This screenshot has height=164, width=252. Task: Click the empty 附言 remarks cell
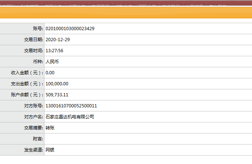[147, 139]
